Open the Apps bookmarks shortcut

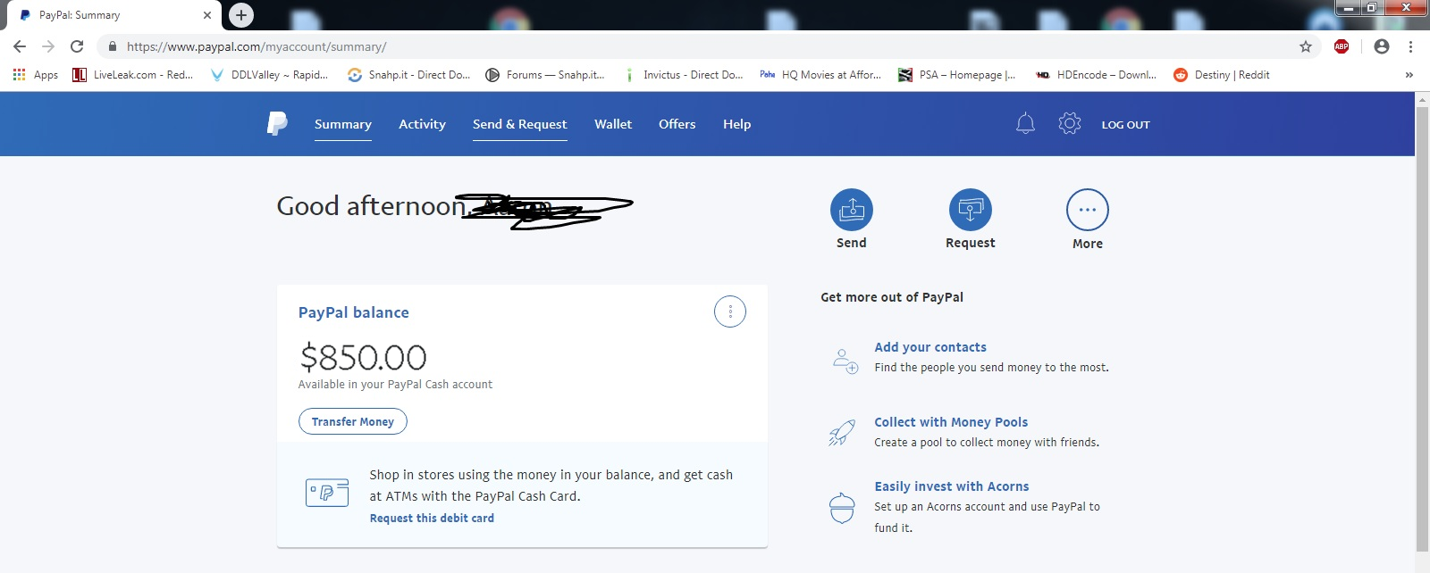coord(36,75)
